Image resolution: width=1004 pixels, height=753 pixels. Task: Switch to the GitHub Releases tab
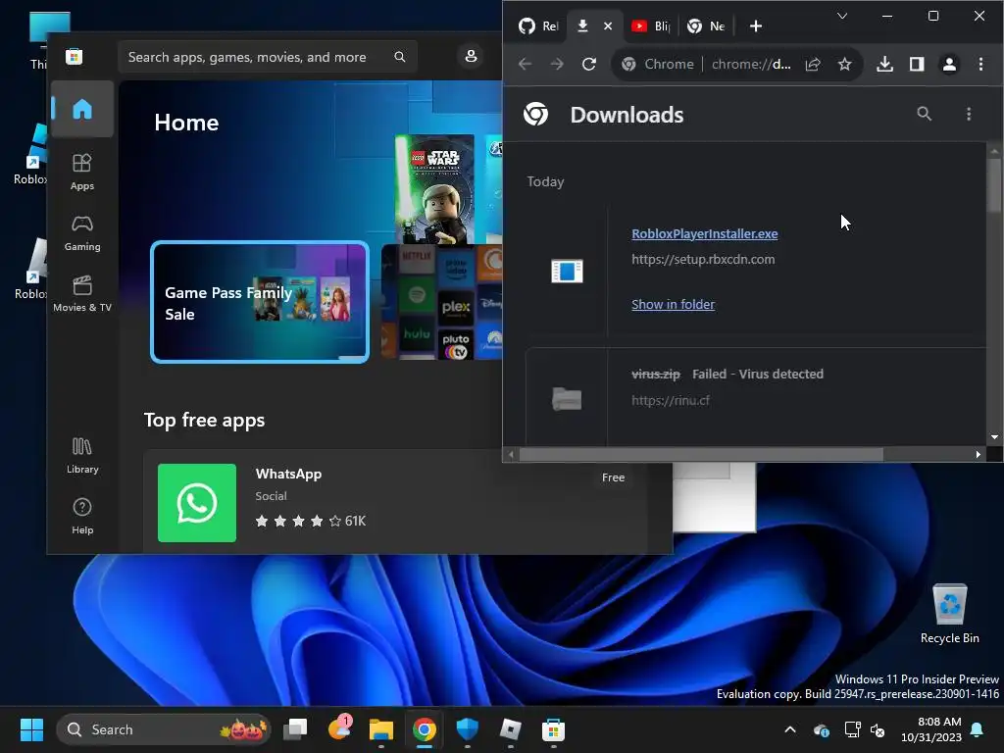pos(537,26)
